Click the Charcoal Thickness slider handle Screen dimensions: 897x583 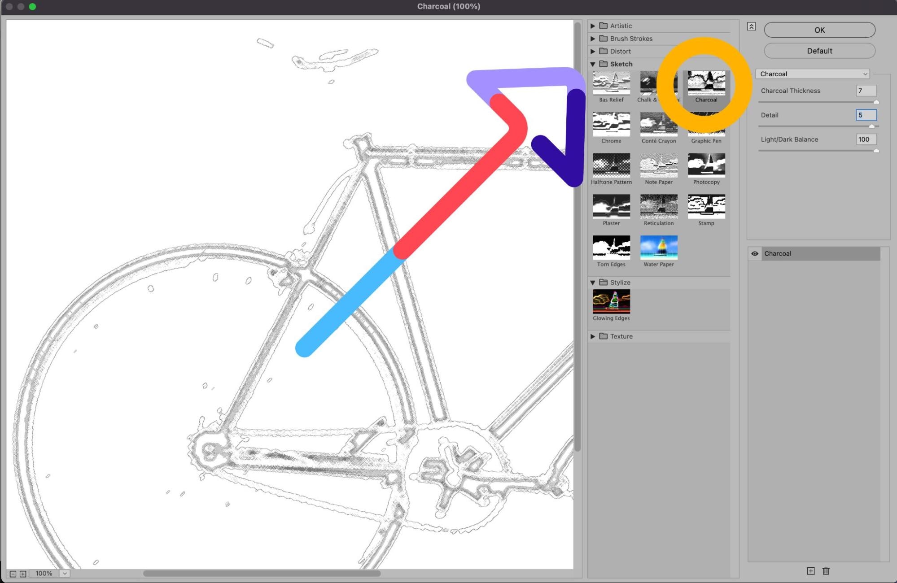click(876, 102)
